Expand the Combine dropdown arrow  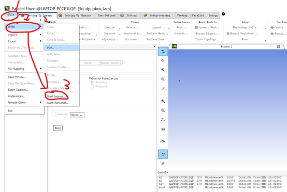pos(120,29)
